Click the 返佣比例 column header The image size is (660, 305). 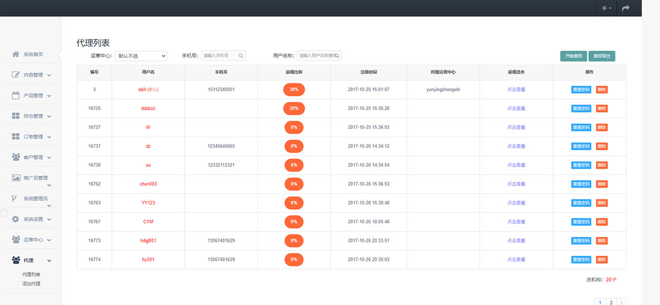tap(294, 73)
